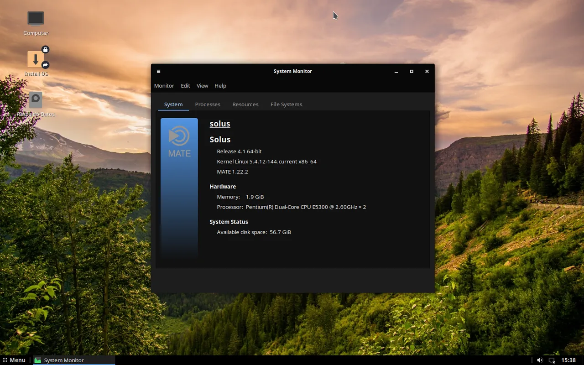The image size is (584, 365).
Task: Click the Solus distribution heading
Action: click(220, 140)
